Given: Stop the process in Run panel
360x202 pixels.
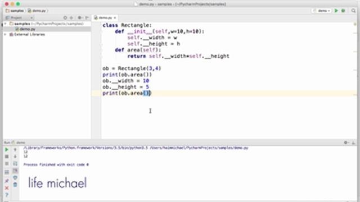Looking at the screenshot, I should coord(7,157).
